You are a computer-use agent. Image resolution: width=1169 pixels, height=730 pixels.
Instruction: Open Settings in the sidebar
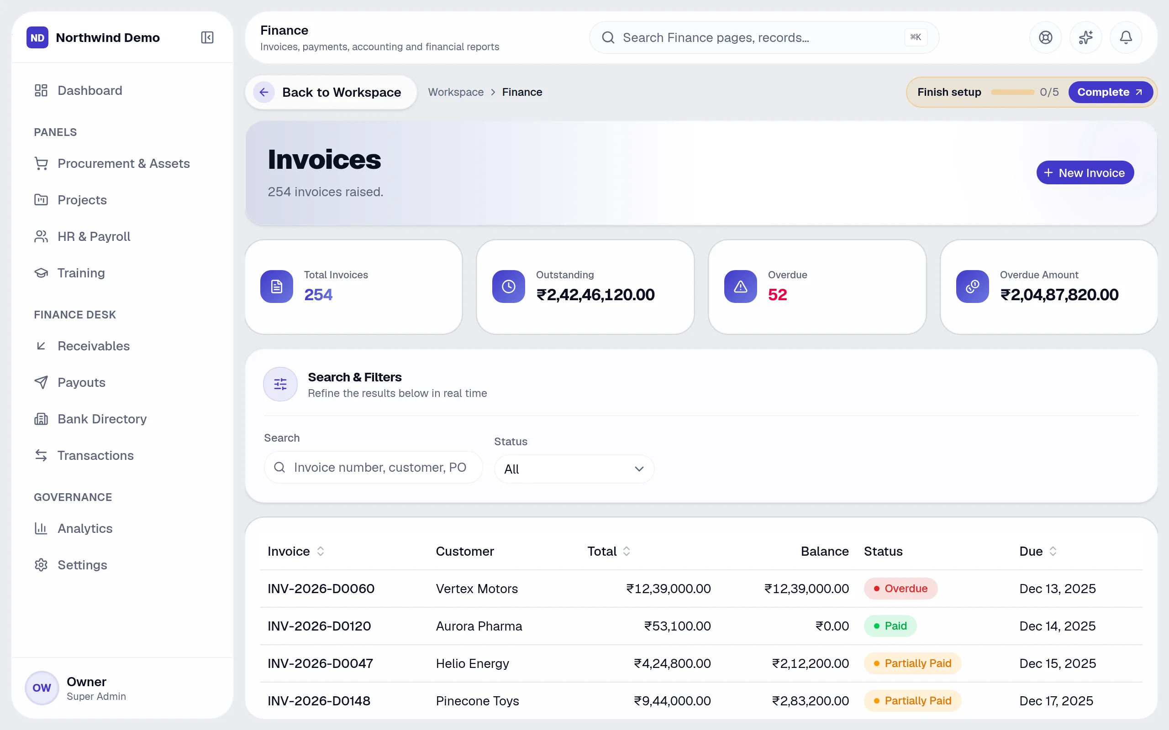point(122,565)
